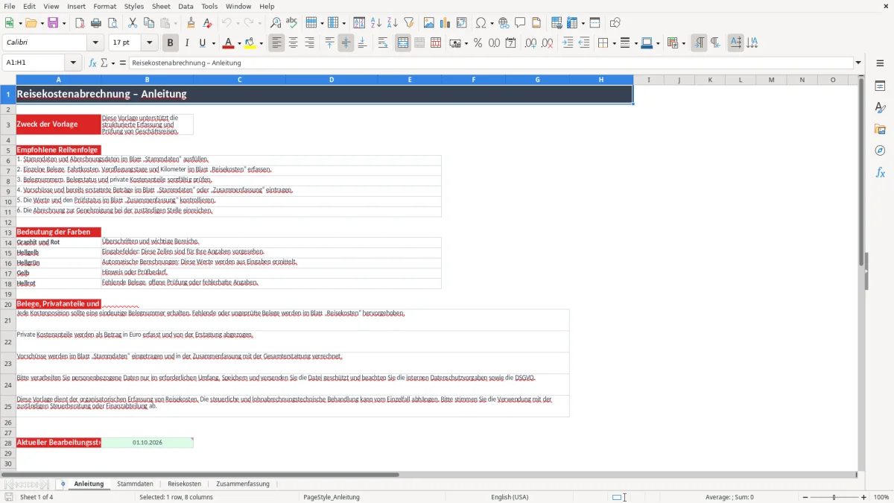Image resolution: width=894 pixels, height=503 pixels.
Task: Open the Data menu
Action: click(x=186, y=6)
